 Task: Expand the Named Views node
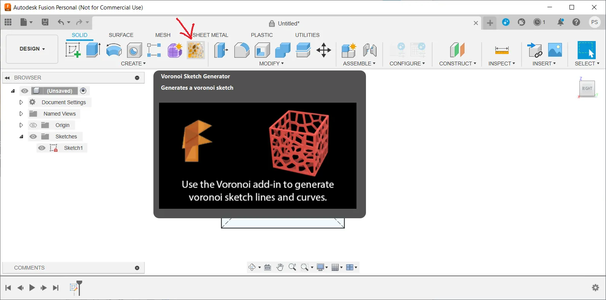pos(21,114)
